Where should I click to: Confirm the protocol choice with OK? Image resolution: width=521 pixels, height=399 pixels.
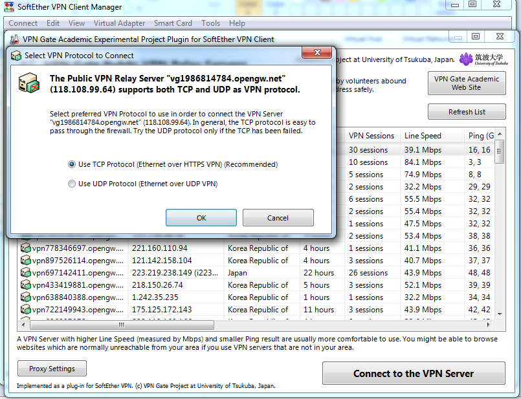tap(201, 218)
